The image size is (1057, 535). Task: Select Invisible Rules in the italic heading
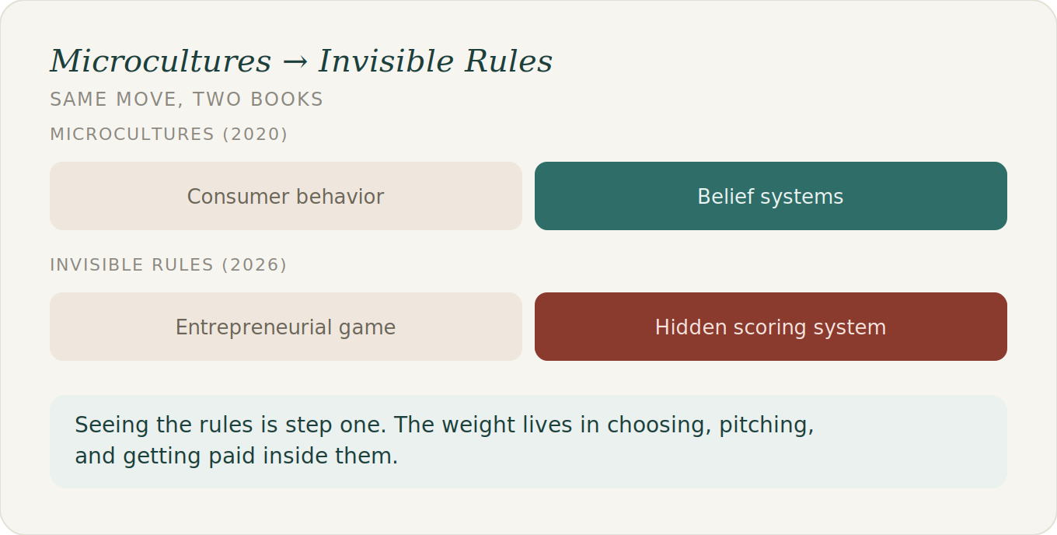coord(435,61)
